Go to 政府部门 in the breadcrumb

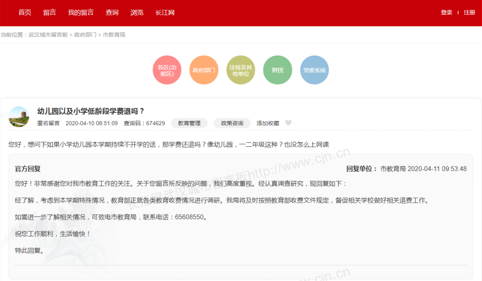click(85, 35)
